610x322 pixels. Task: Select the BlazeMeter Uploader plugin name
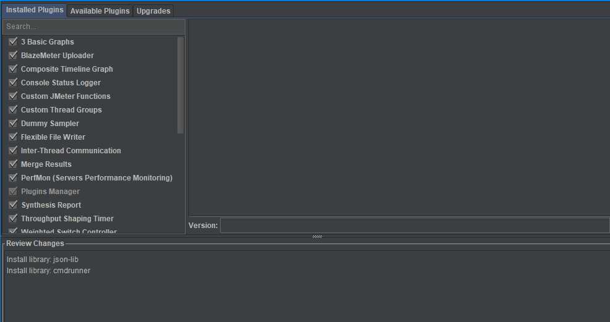[57, 55]
